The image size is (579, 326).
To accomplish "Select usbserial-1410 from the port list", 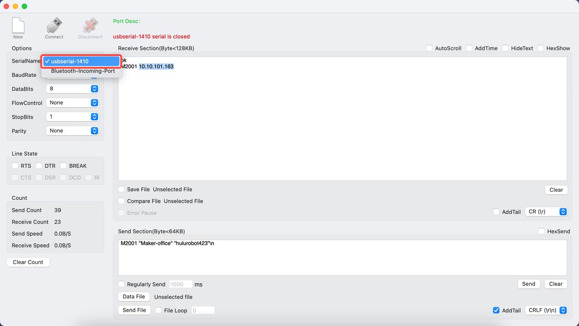I will coord(81,61).
